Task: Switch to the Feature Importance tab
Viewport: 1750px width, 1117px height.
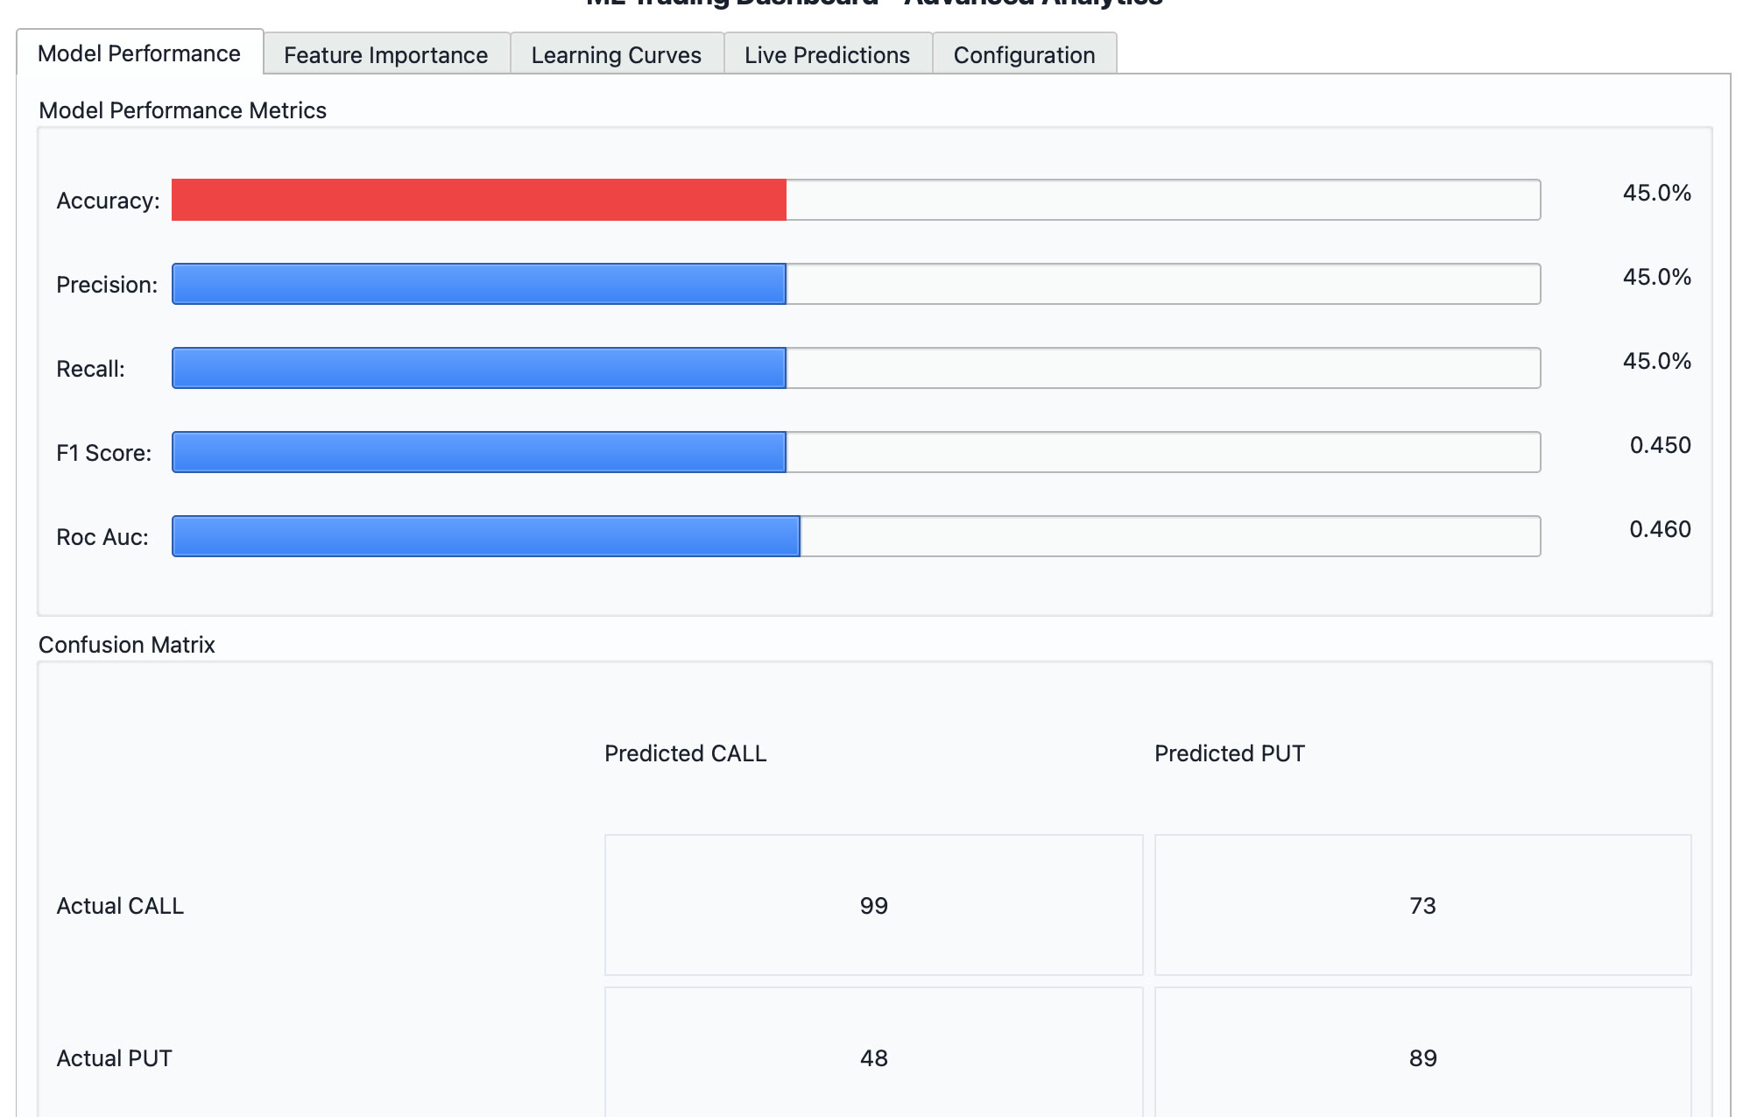Action: click(386, 54)
